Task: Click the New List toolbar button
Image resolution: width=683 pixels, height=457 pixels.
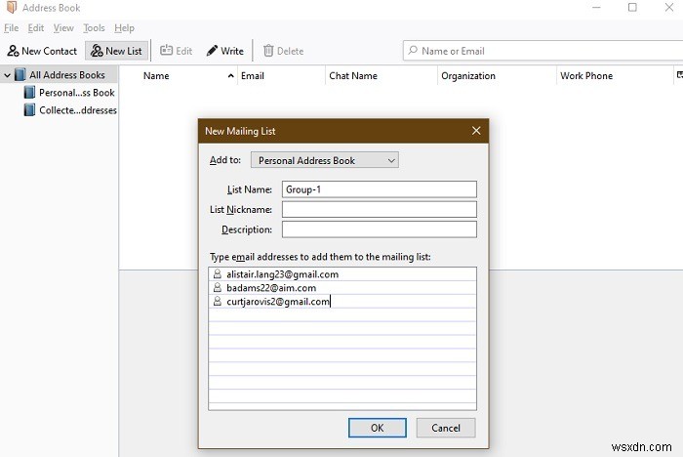Action: click(116, 51)
